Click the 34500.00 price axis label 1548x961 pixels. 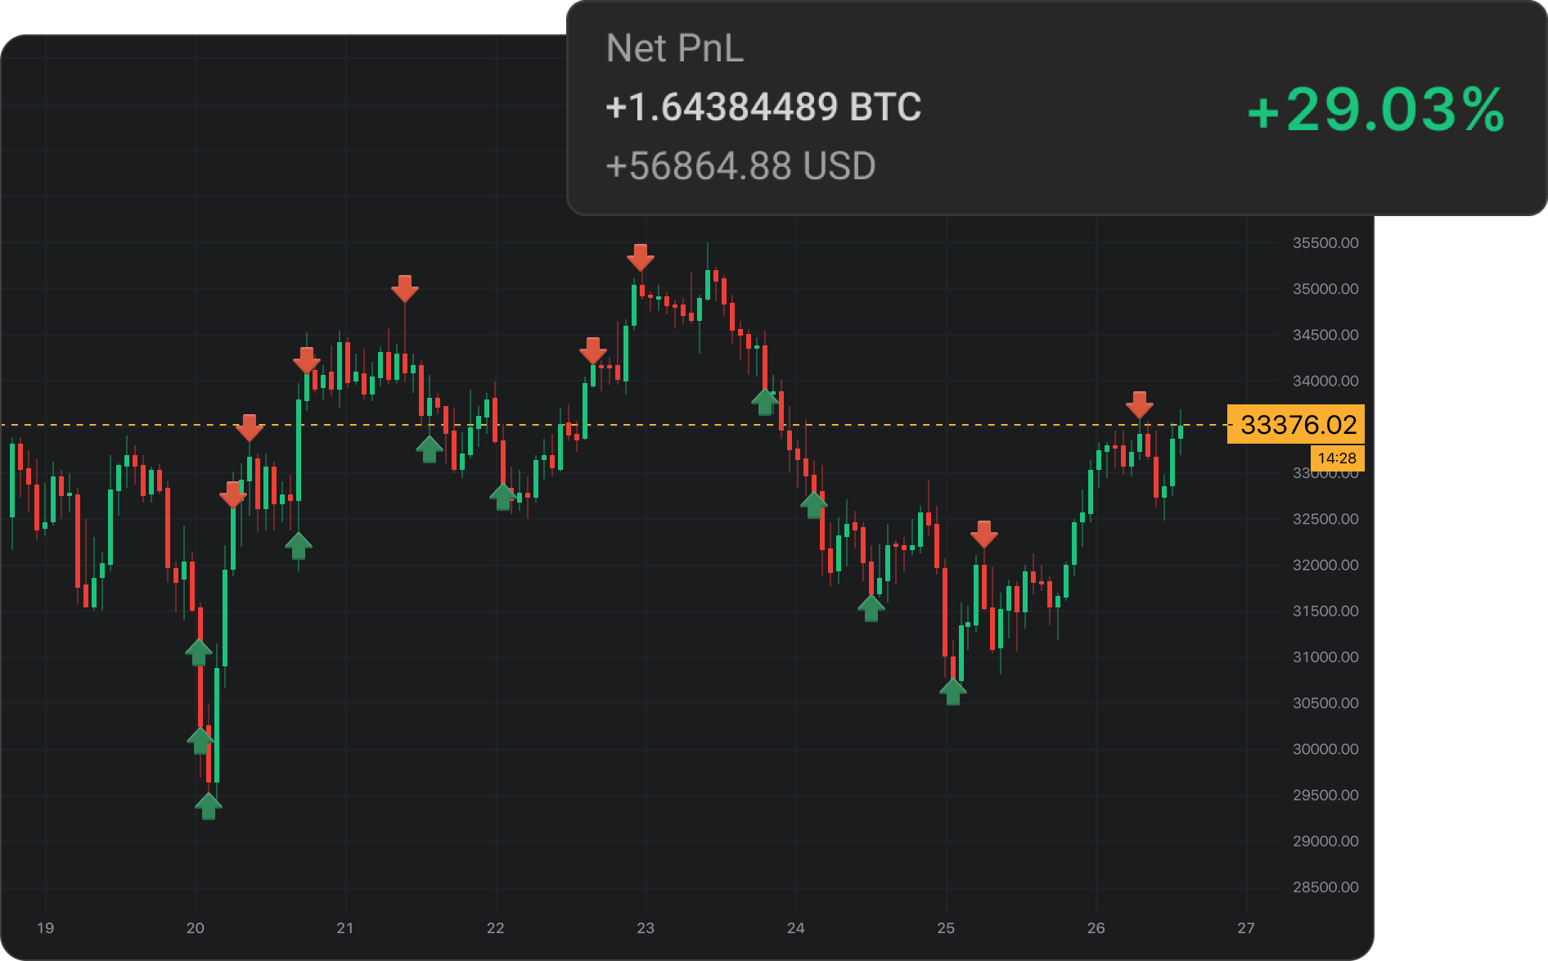pos(1325,335)
